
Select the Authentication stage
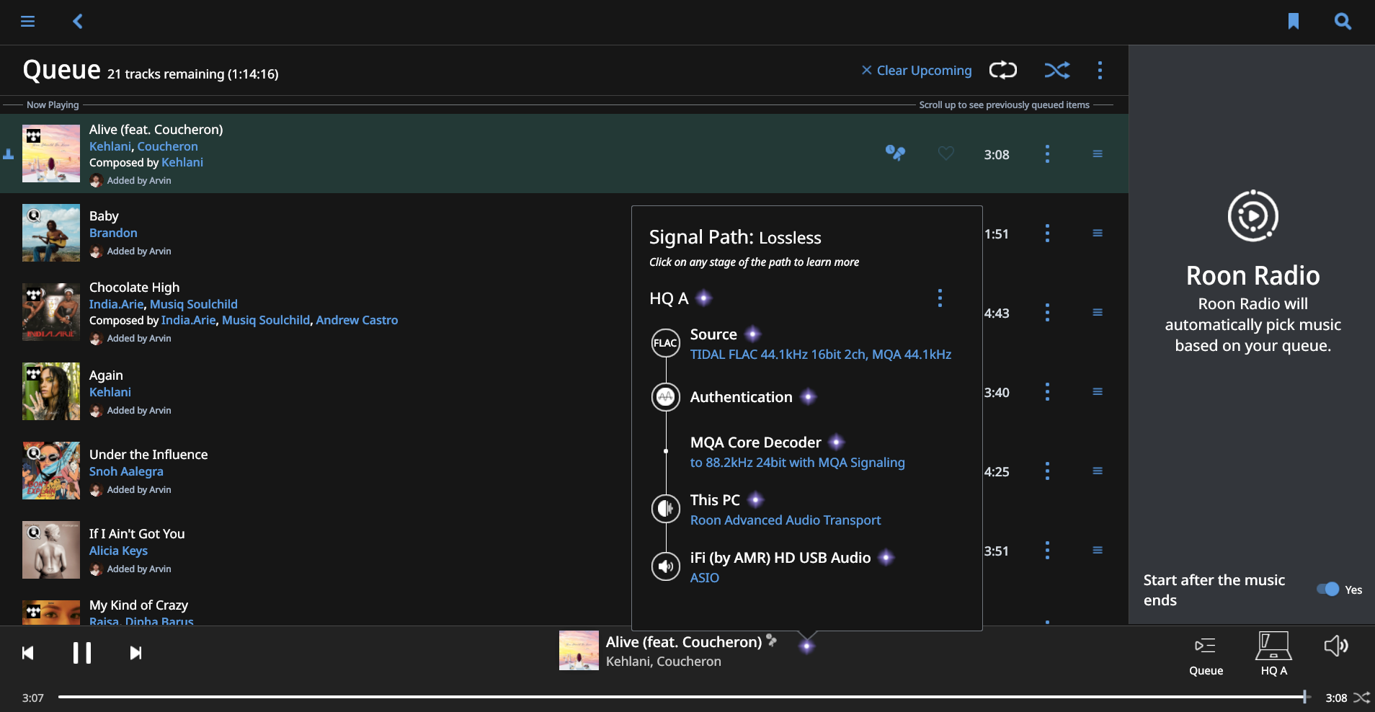point(753,397)
